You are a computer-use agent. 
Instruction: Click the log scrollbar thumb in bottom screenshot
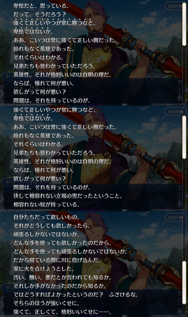(184, 282)
